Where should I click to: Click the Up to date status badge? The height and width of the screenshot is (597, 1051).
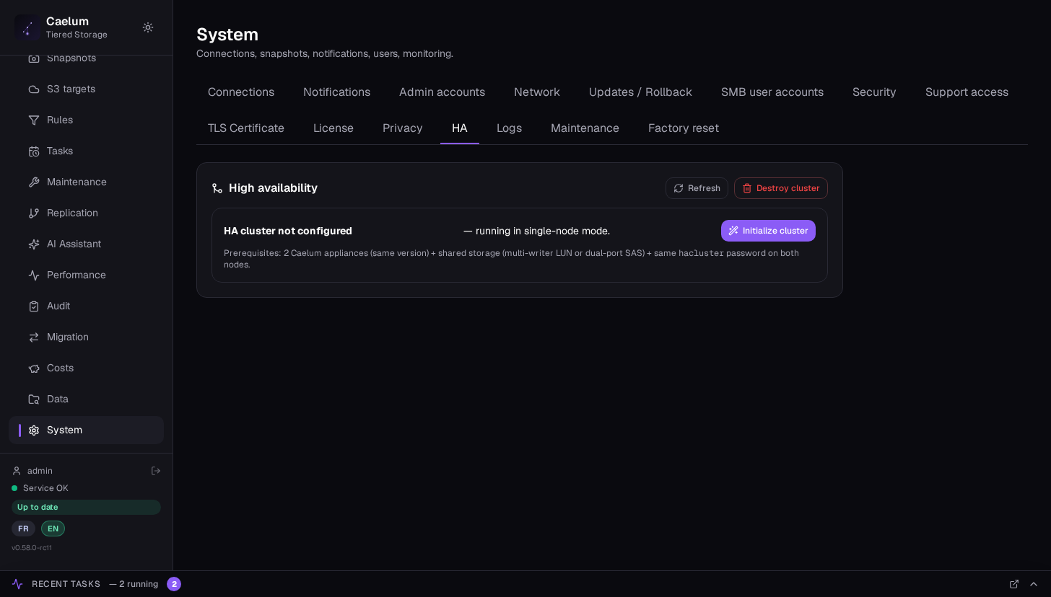[86, 507]
